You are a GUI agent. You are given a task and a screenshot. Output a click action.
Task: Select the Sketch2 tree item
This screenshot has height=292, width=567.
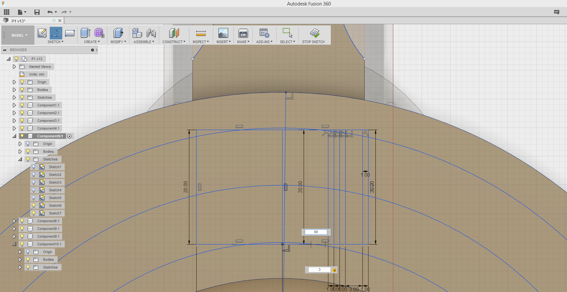coord(55,175)
